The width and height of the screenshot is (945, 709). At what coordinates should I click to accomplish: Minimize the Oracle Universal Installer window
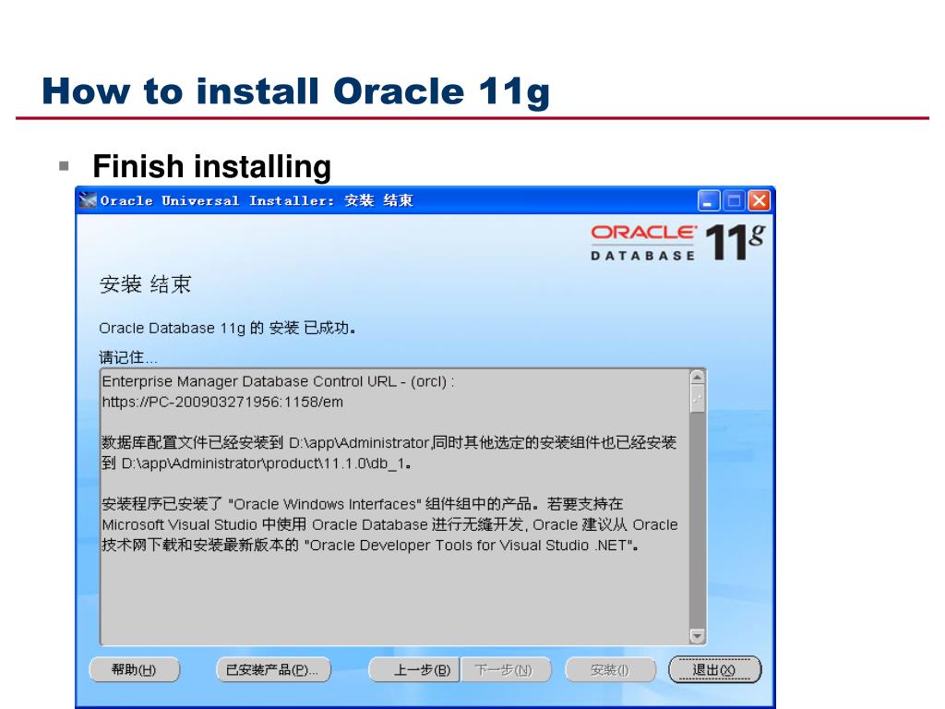pyautogui.click(x=709, y=200)
